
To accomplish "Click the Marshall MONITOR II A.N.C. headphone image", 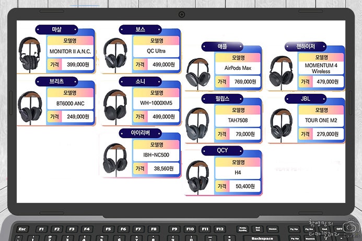I will [30, 55].
